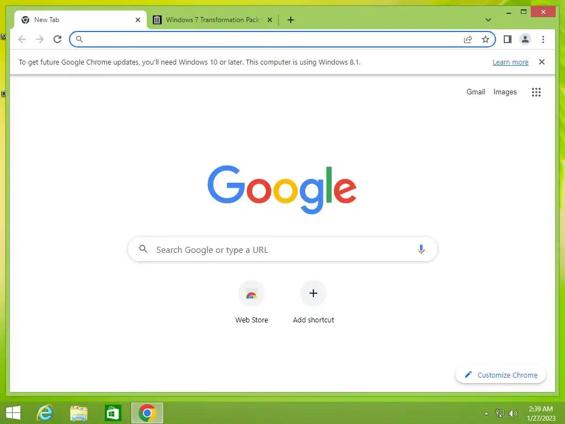Screen dimensions: 565x424
Task: Minimize the Chrome window
Action: point(508,12)
